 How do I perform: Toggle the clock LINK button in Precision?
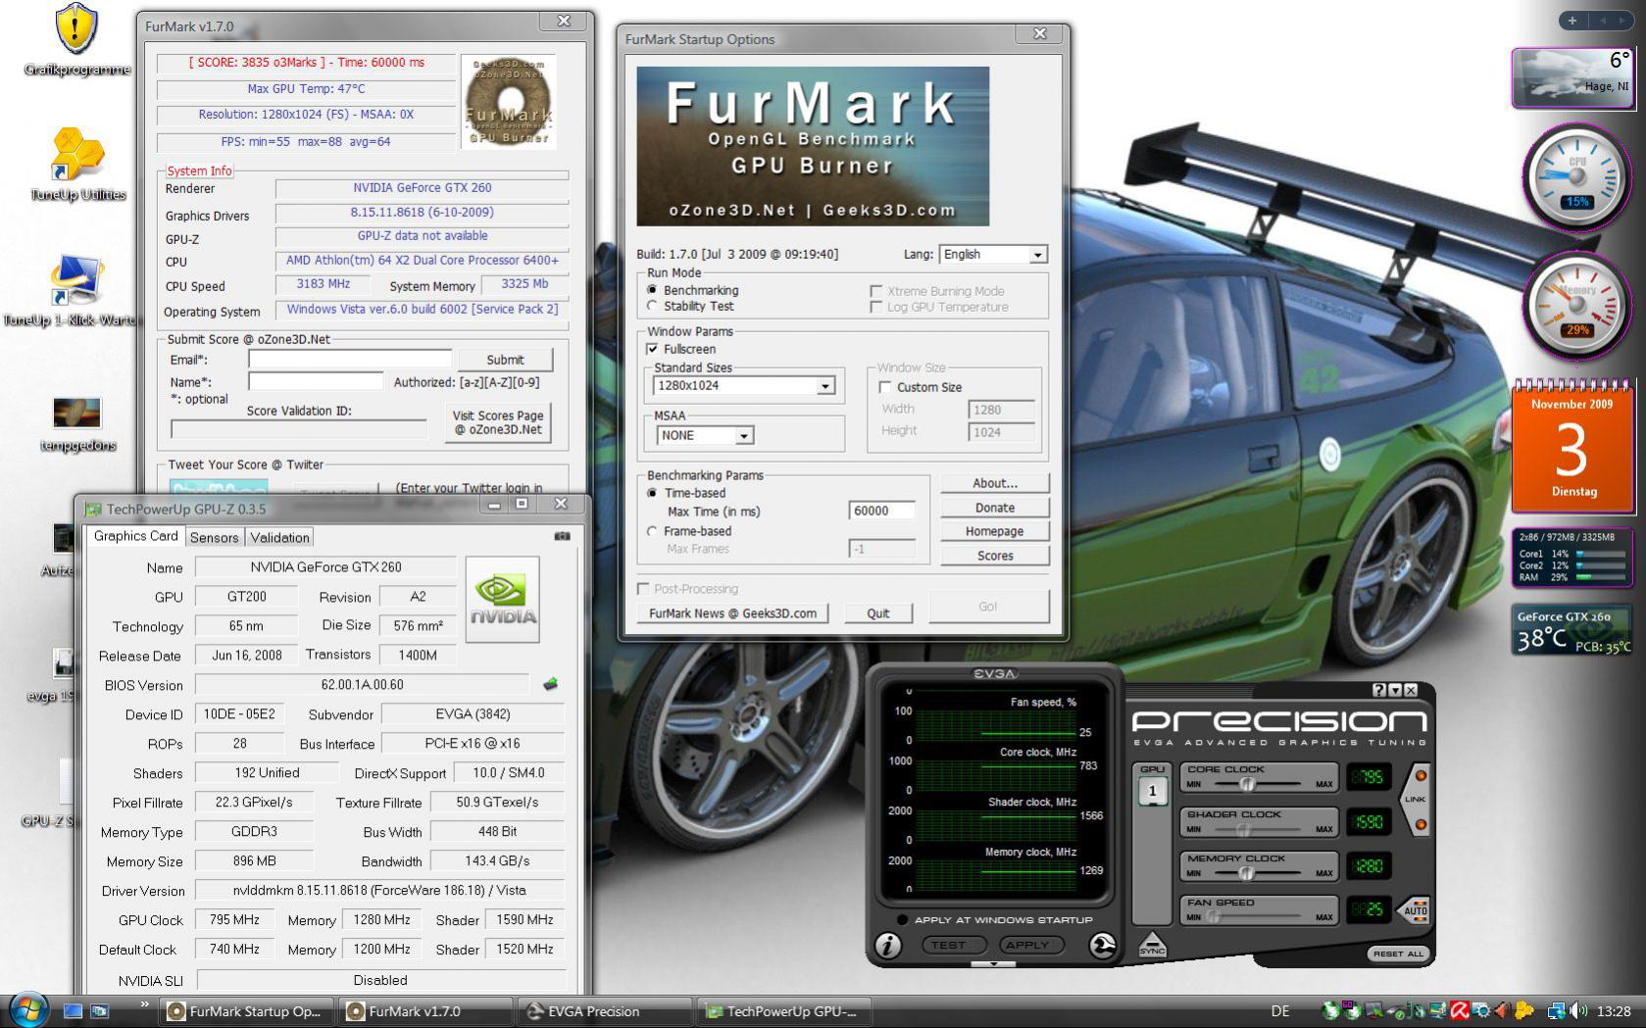(x=1416, y=800)
